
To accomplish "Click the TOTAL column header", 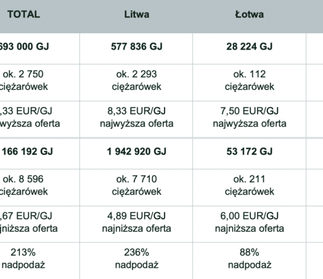I will point(24,14).
